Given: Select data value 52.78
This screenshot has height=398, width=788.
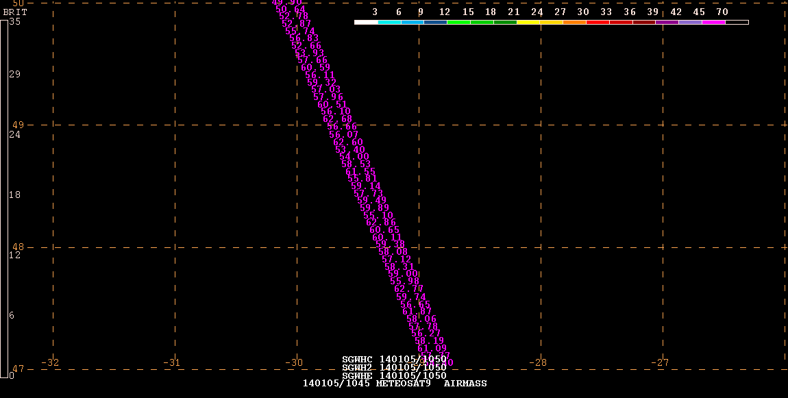Looking at the screenshot, I should [293, 16].
